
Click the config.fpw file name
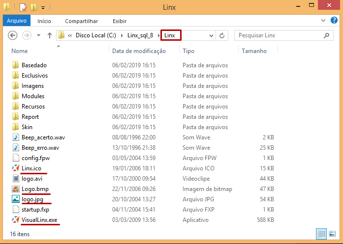(35, 158)
